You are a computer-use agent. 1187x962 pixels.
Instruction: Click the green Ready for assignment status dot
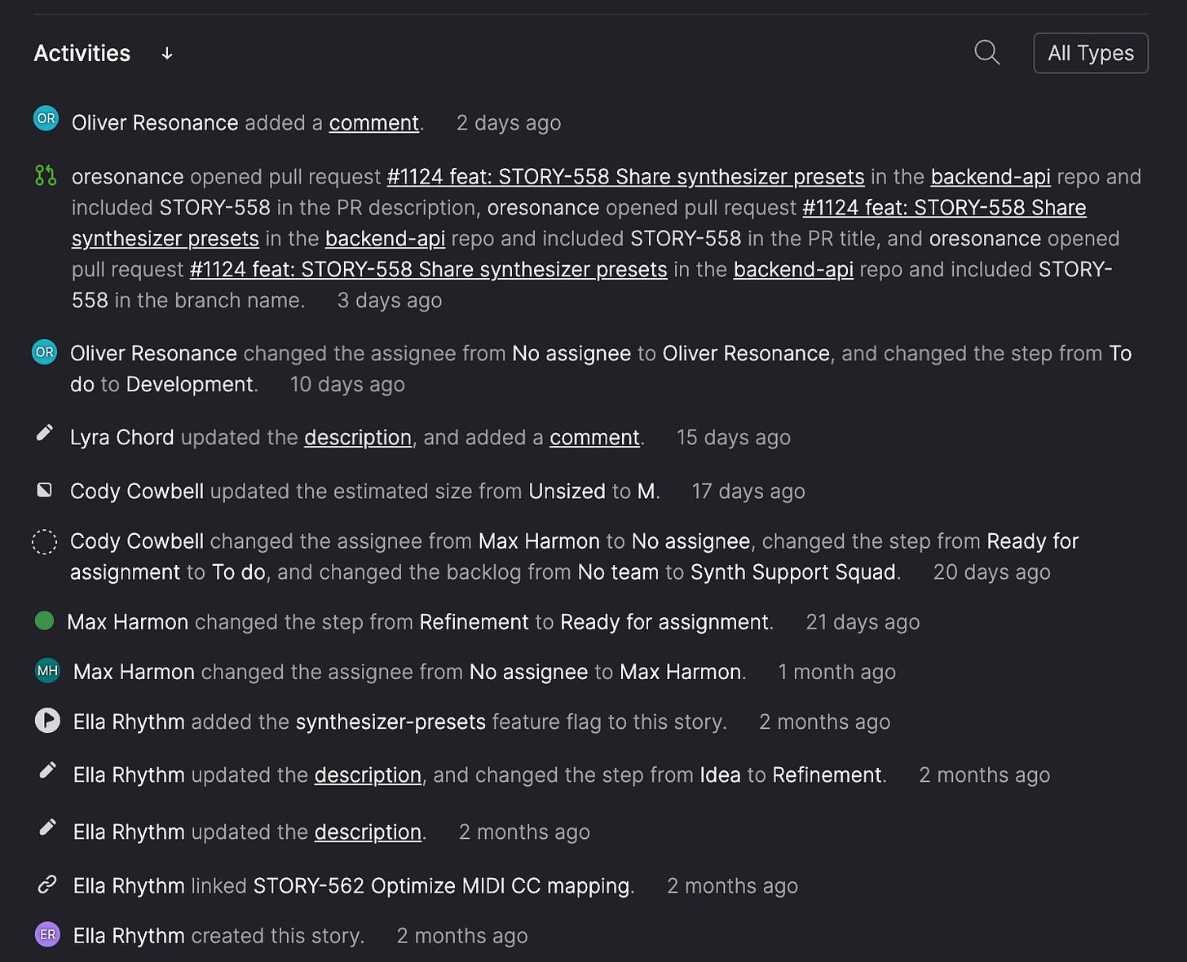click(45, 621)
